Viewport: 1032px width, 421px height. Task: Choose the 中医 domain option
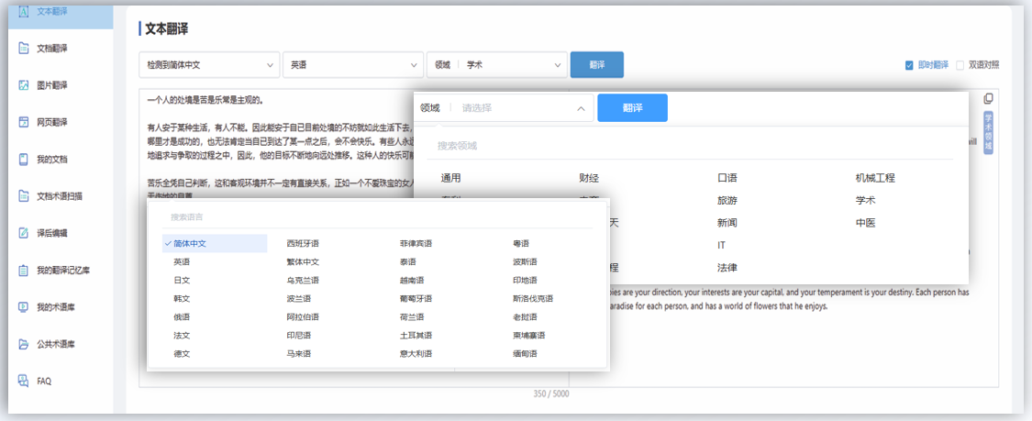click(x=865, y=223)
